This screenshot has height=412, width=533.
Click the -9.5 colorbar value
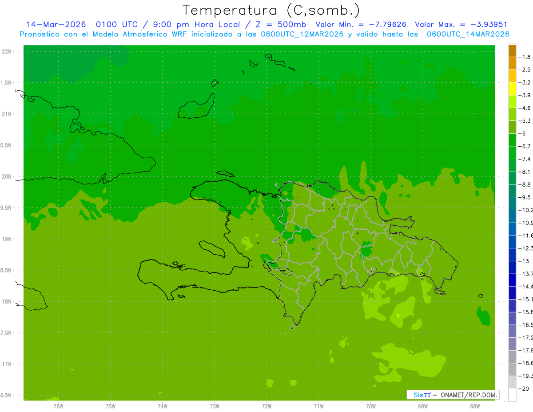525,197
